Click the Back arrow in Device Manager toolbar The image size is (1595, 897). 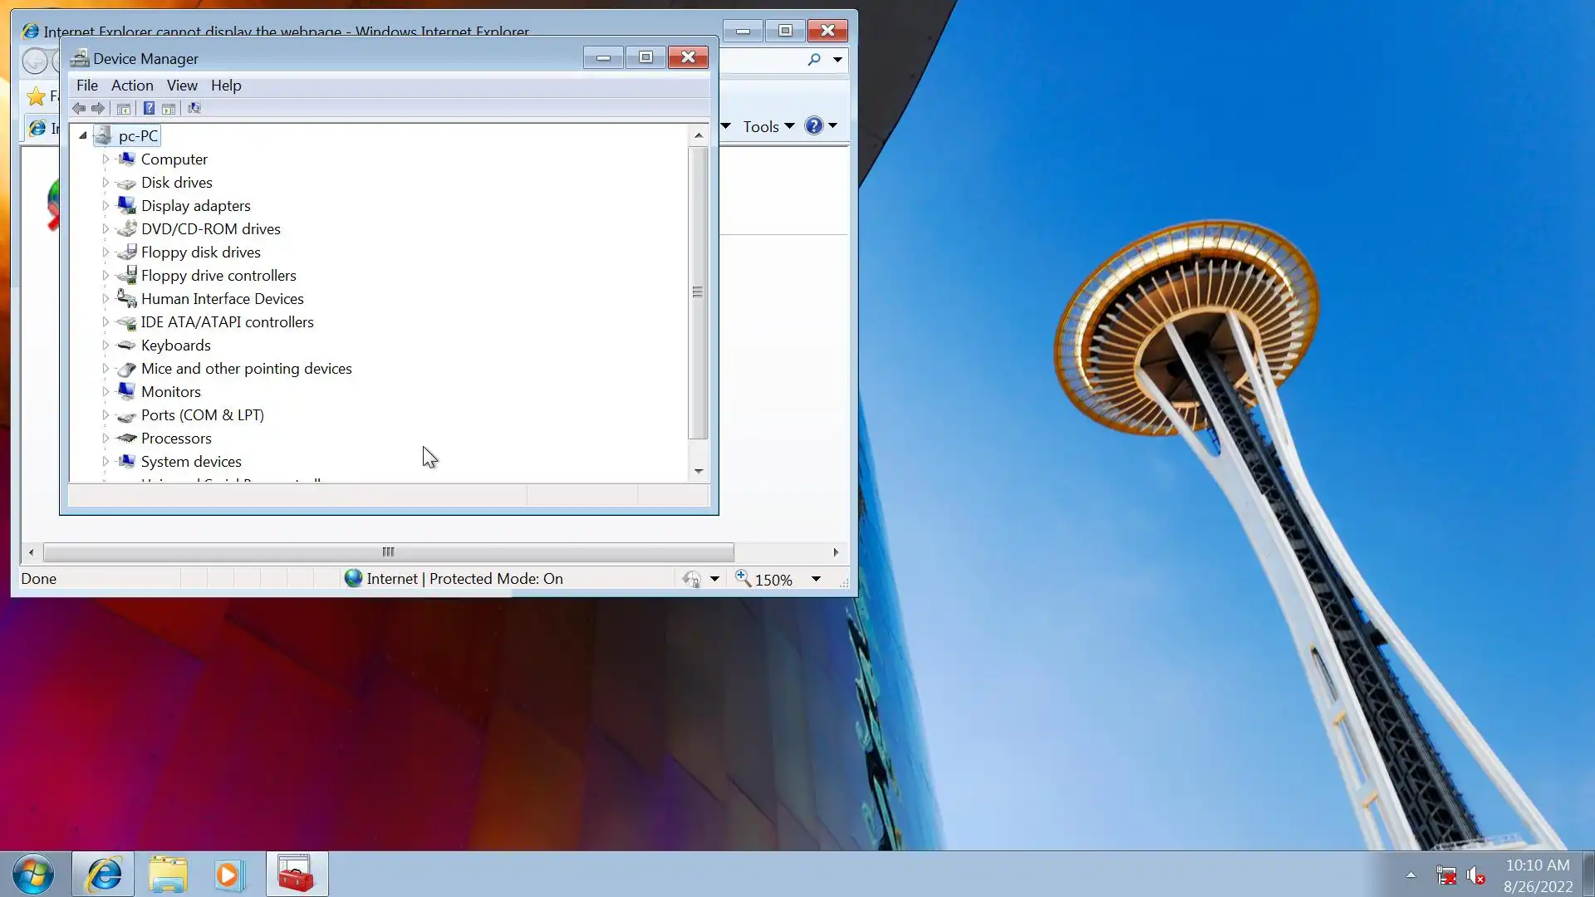pos(79,108)
